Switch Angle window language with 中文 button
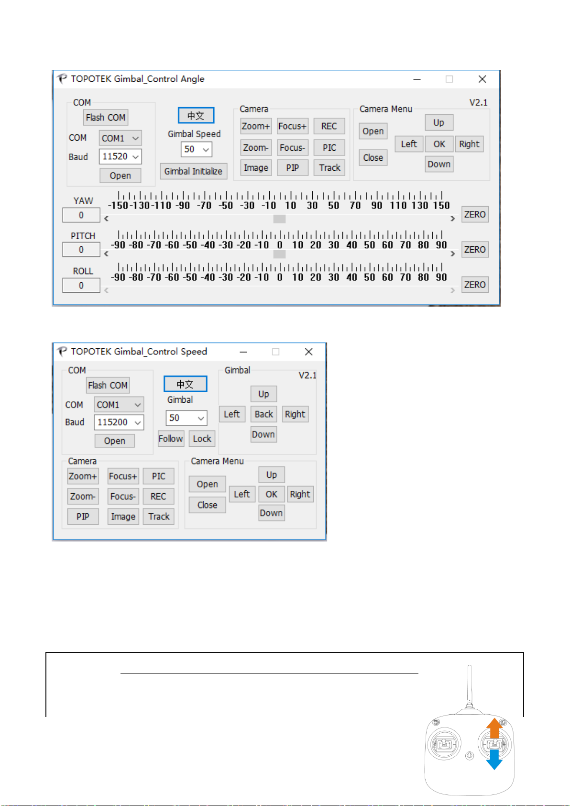This screenshot has height=806, width=570. coord(196,115)
